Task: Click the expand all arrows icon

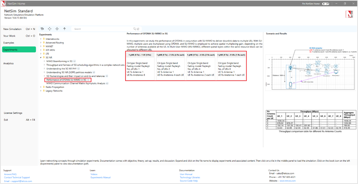Action: (50, 29)
